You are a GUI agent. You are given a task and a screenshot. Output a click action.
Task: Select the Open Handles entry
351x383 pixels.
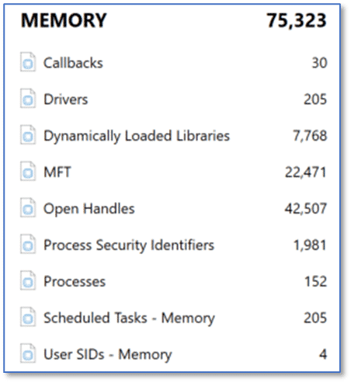89,209
